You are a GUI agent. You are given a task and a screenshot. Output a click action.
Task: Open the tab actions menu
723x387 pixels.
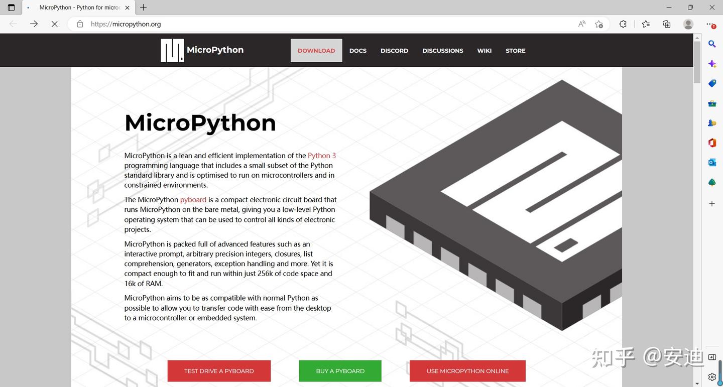coord(11,8)
